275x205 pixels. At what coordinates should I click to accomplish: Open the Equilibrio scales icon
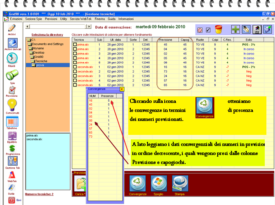(12, 136)
